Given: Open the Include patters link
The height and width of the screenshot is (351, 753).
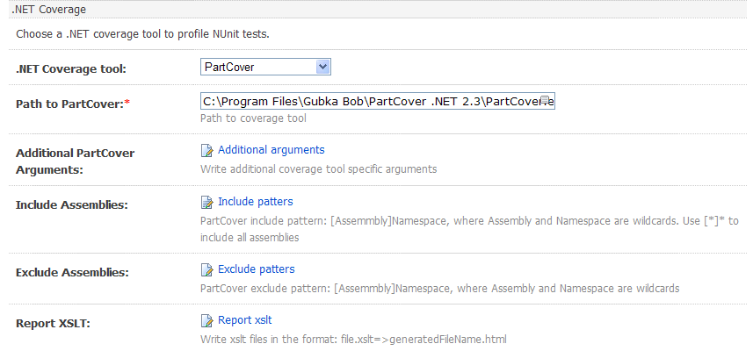Looking at the screenshot, I should (x=255, y=202).
